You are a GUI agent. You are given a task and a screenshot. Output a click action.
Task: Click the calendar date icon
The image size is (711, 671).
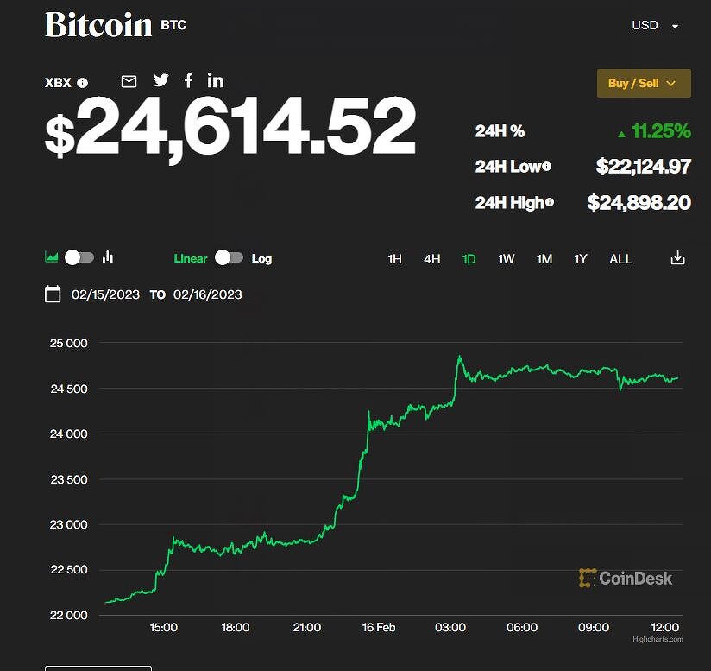click(53, 294)
